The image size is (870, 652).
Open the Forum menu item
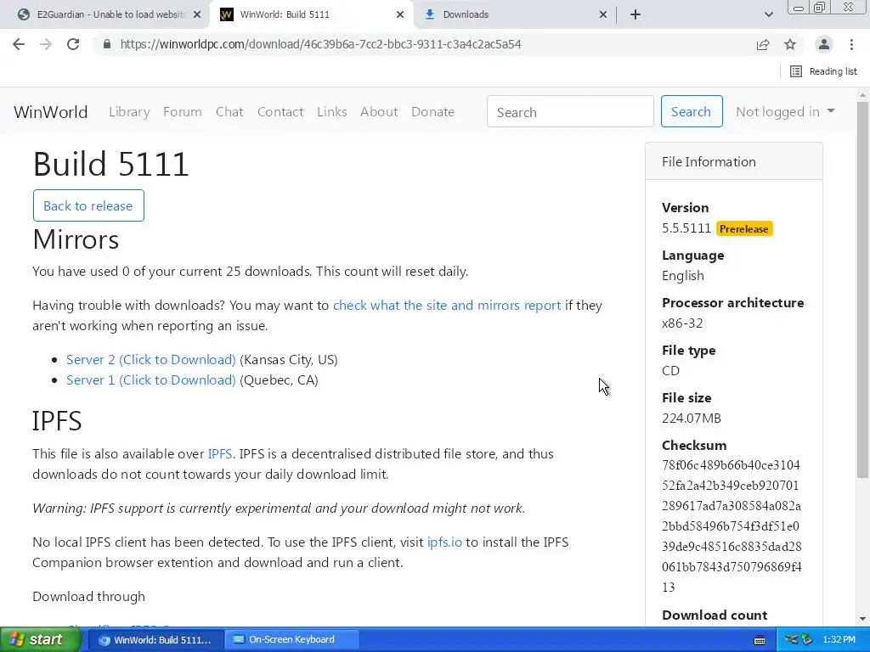tap(182, 112)
